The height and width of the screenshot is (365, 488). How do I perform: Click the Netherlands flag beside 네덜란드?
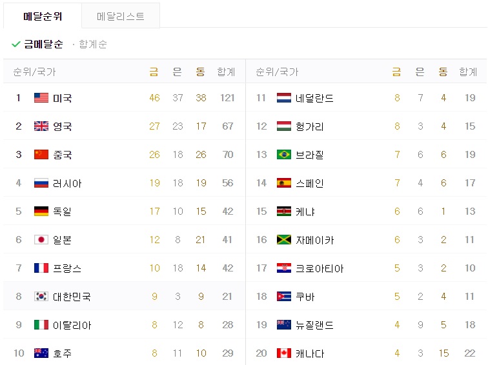(284, 98)
